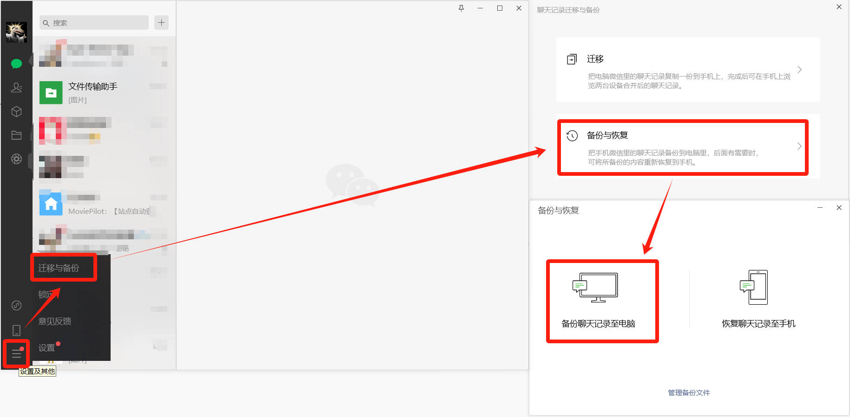Expand the 迁移 option chevron
850x417 pixels.
click(x=799, y=70)
